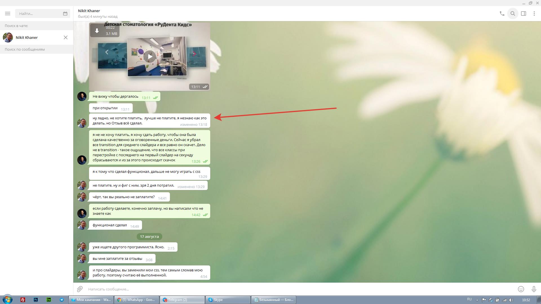Download the 3.1 MB video
541x304 pixels.
click(x=97, y=31)
